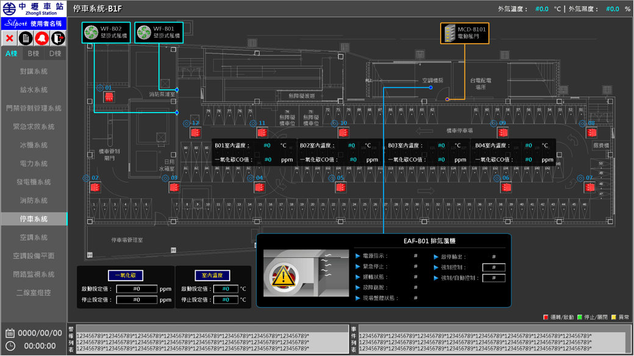Click red fan unit 01 on floor plan

point(109,97)
